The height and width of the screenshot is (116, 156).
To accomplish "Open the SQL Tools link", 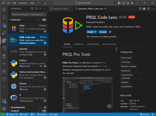I will click(103, 66).
